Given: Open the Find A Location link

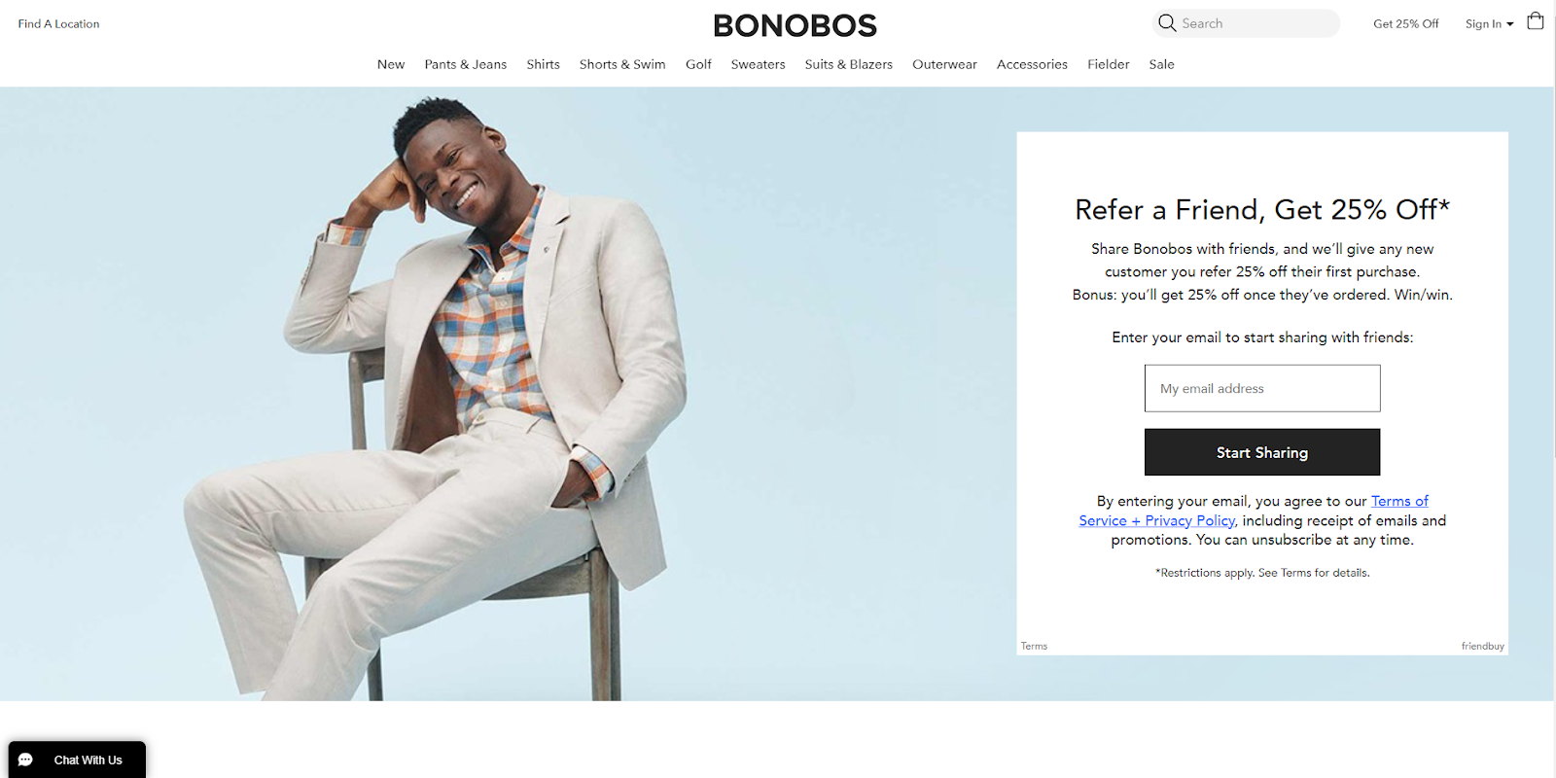Looking at the screenshot, I should (58, 24).
